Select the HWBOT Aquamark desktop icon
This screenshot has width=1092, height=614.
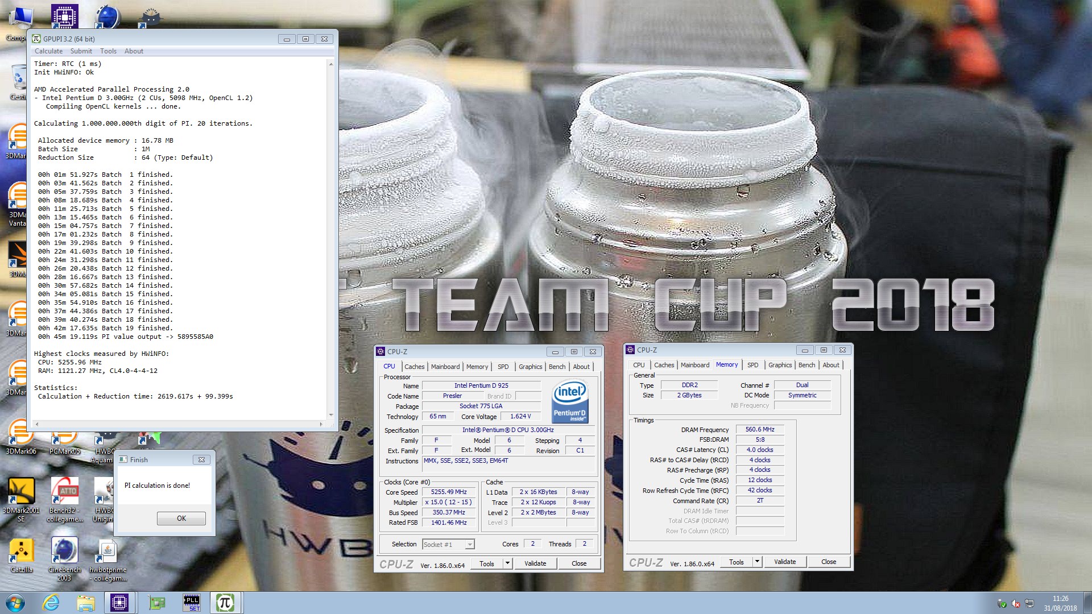pyautogui.click(x=102, y=449)
